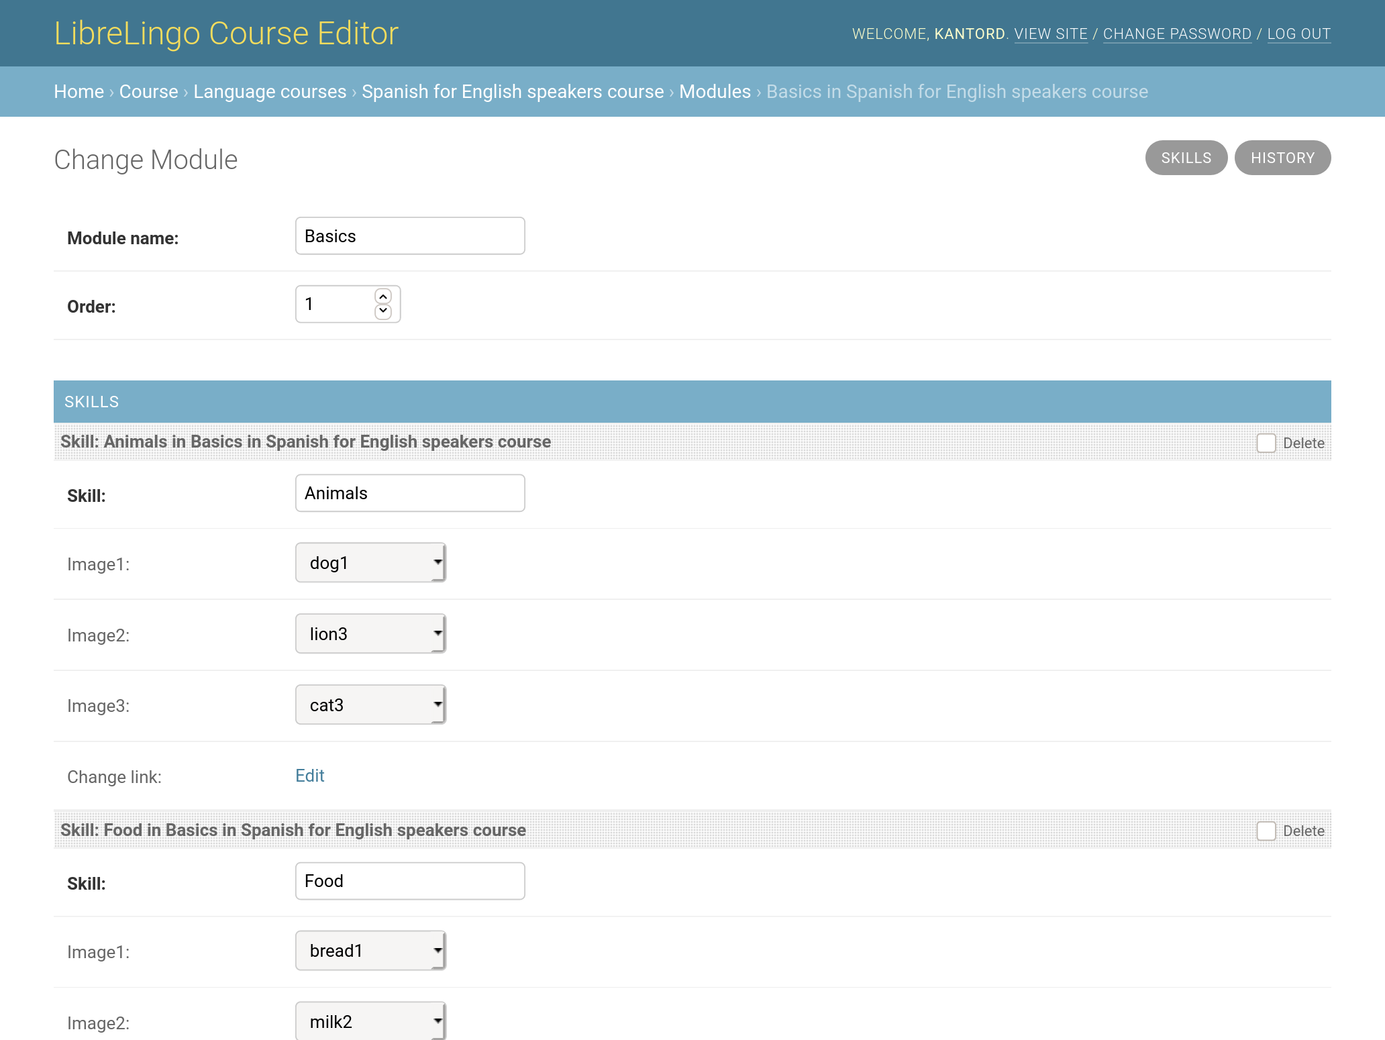Increment the Order value with up arrow
Screen dimensions: 1385x1040
[x=383, y=297]
